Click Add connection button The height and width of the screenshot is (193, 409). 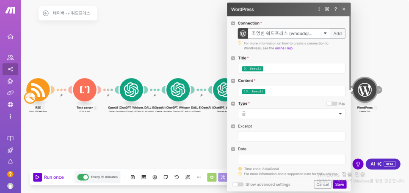coord(337,33)
